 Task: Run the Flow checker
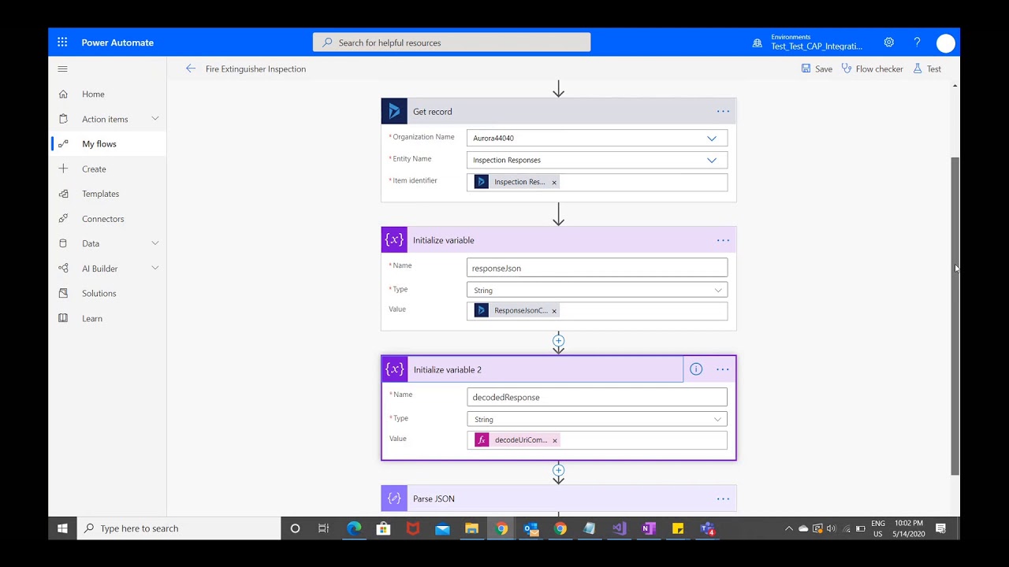point(873,69)
